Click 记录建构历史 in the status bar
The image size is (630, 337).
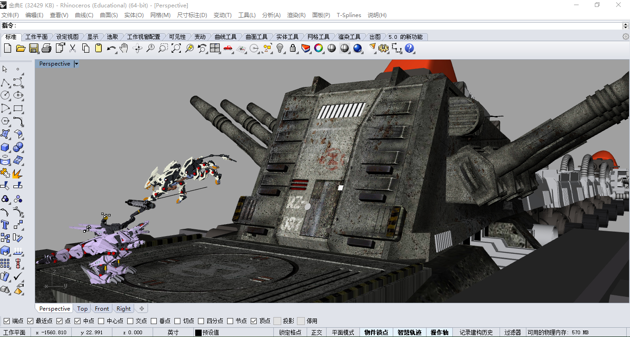click(476, 332)
